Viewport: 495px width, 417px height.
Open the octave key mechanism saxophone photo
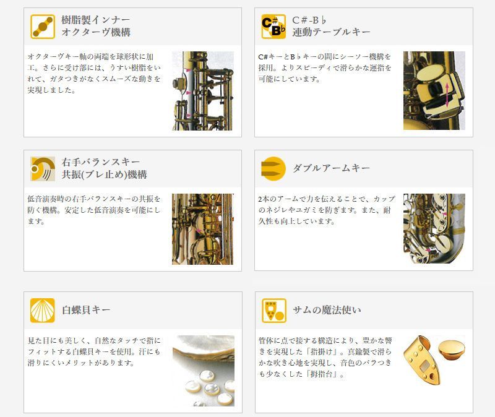point(203,91)
